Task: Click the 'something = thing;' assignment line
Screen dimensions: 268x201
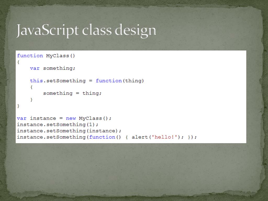Action: coord(72,93)
